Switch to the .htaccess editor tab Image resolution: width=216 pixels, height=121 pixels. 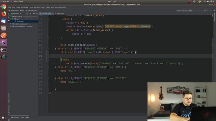coord(59,13)
